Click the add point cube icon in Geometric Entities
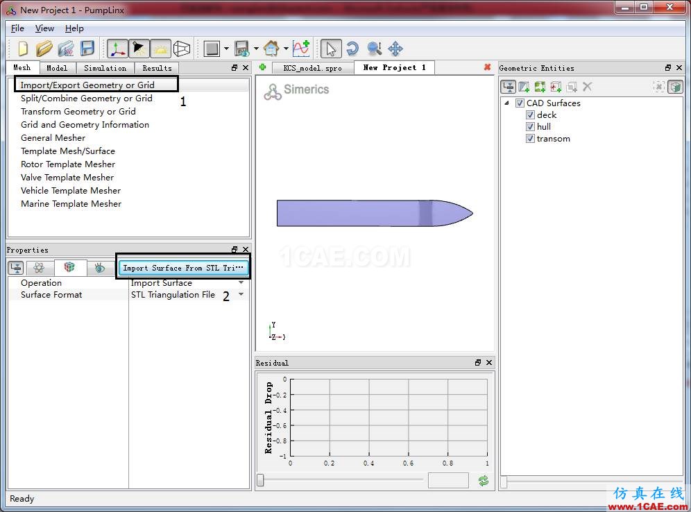The width and height of the screenshot is (691, 512). click(x=556, y=87)
